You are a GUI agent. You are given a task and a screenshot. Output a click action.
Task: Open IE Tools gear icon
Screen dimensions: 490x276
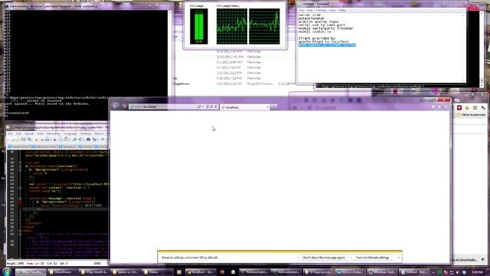pos(446,107)
